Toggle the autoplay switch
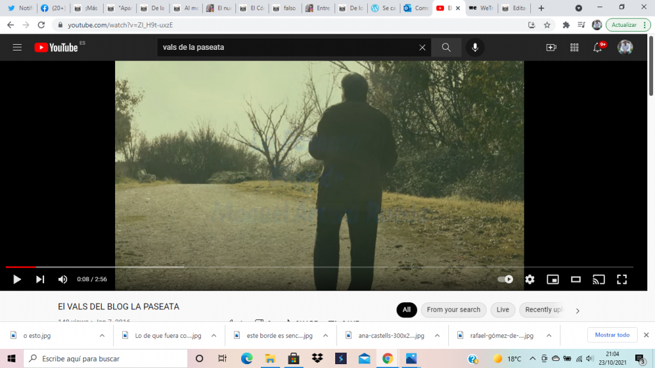 click(x=505, y=279)
